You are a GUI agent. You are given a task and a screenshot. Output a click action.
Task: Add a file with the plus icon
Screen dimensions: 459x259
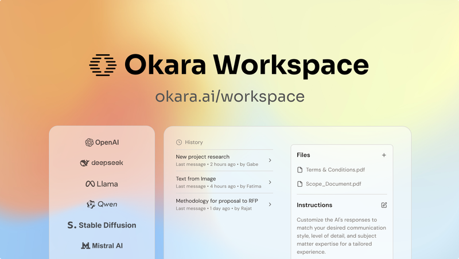tap(384, 155)
